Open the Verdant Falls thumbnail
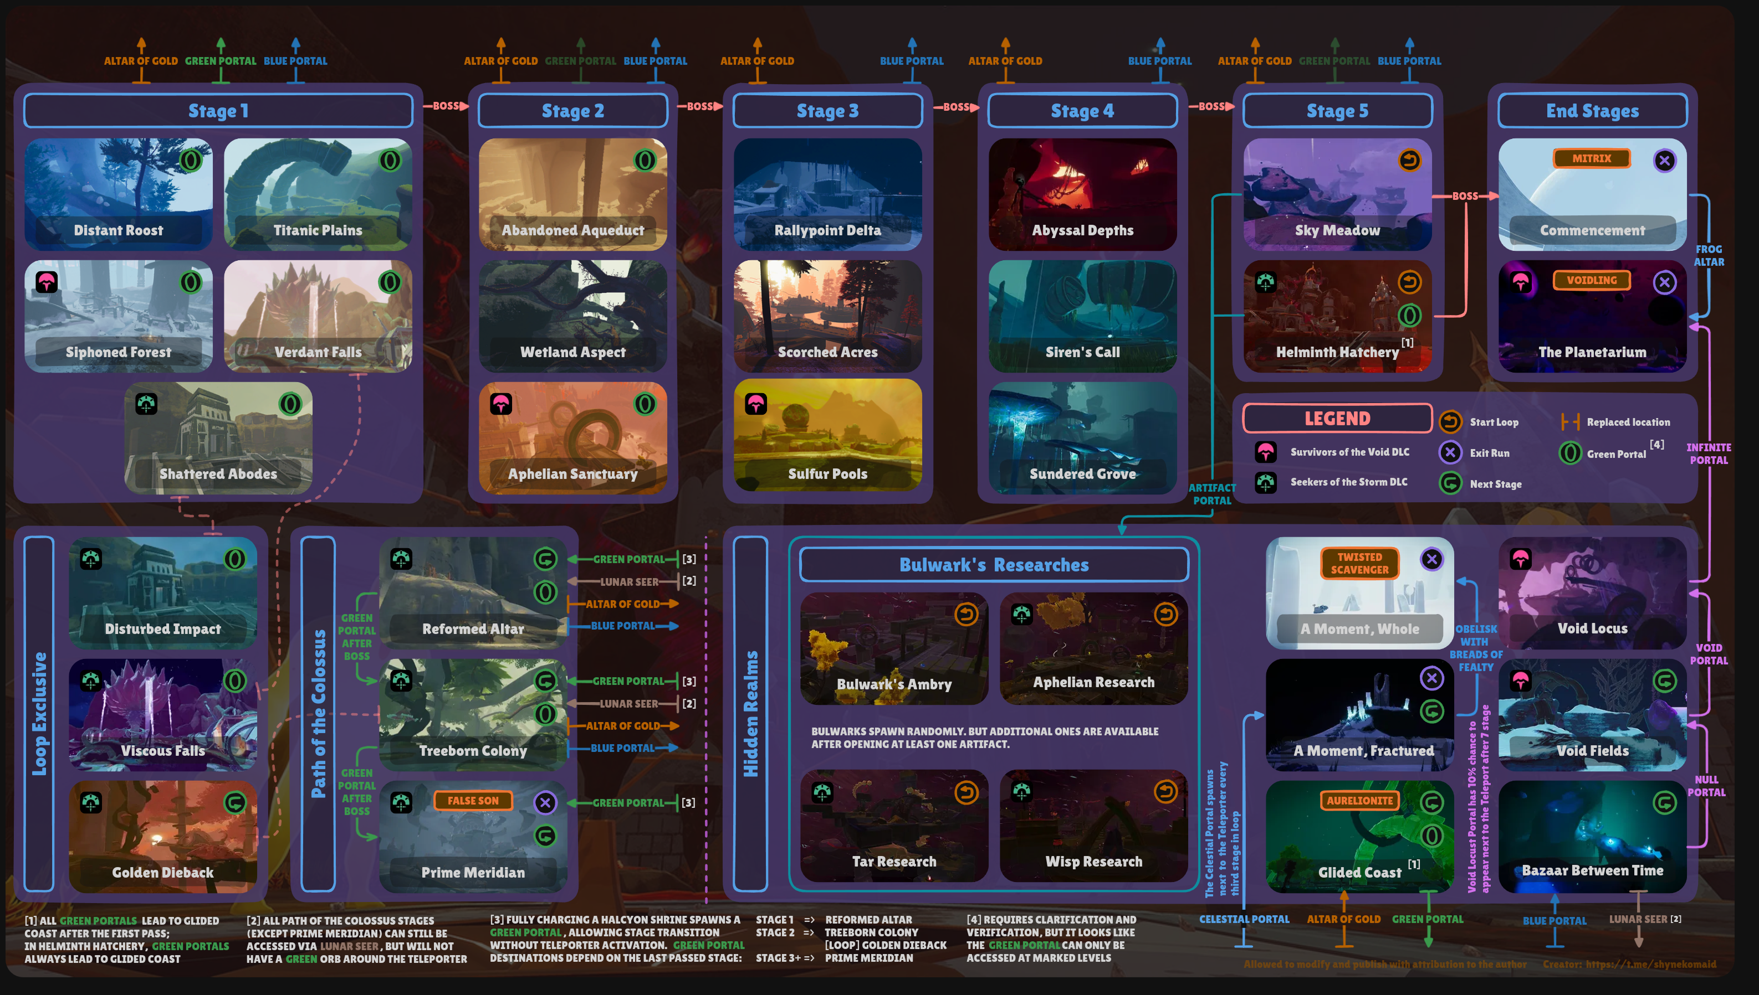1759x995 pixels. tap(318, 316)
